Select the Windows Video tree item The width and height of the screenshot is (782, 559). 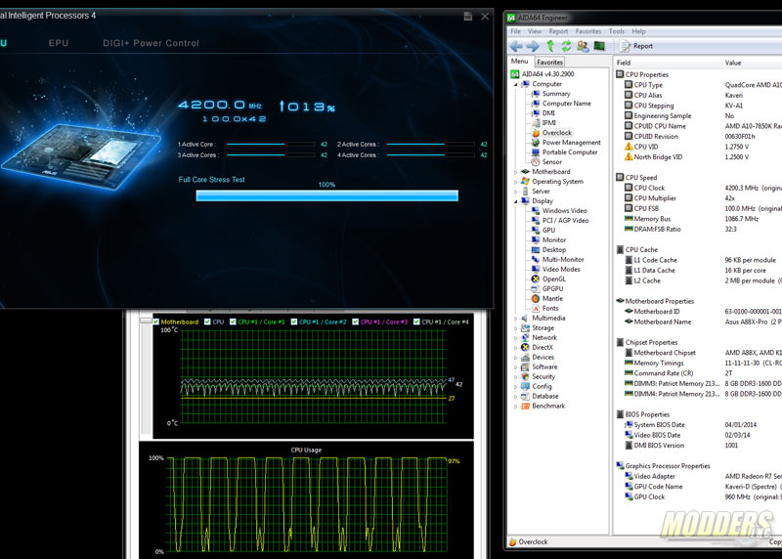[x=565, y=211]
